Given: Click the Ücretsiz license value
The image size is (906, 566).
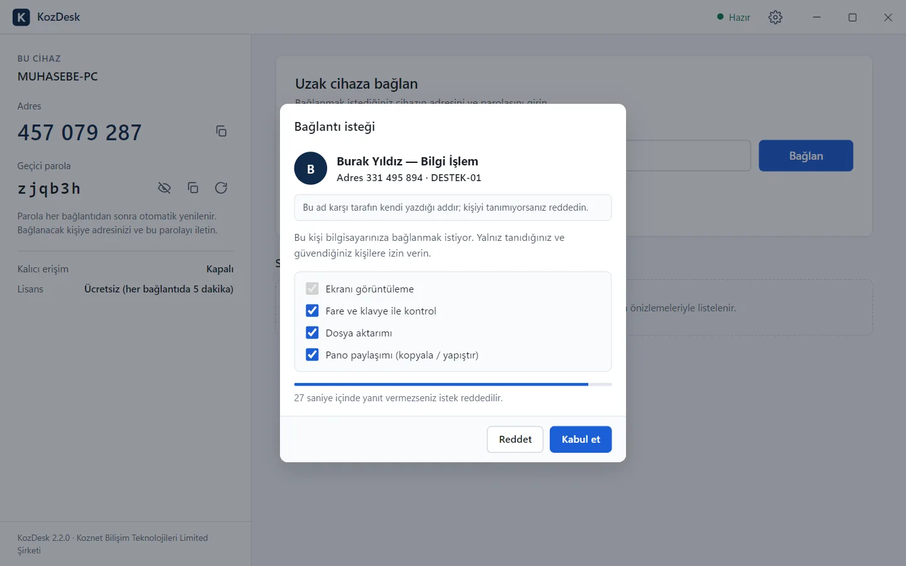Looking at the screenshot, I should point(159,289).
